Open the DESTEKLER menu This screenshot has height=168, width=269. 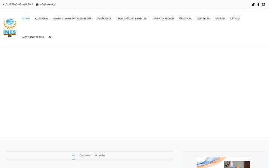(203, 19)
